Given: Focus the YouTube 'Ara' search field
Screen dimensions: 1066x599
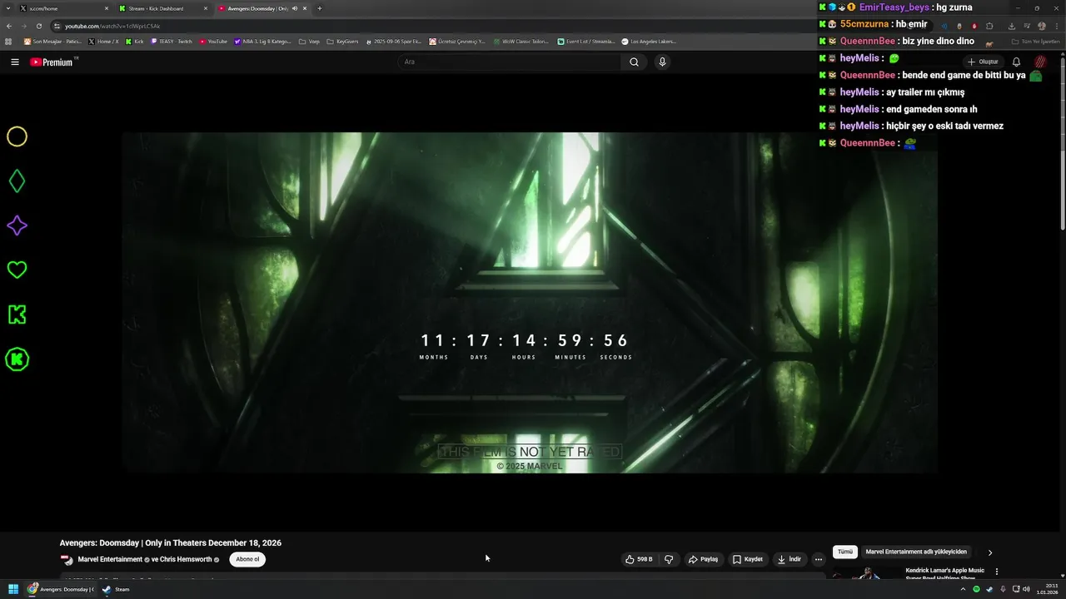Looking at the screenshot, I should pyautogui.click(x=510, y=62).
